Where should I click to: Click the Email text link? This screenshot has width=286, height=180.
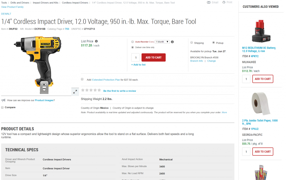215,2
